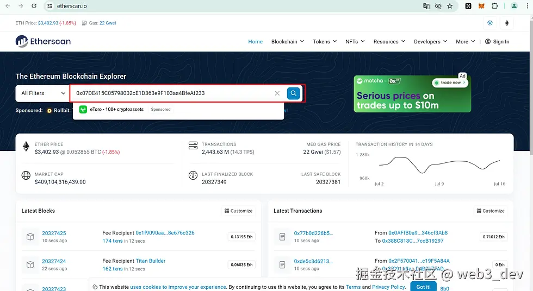Click the block icon for 20327425
This screenshot has width=533, height=291.
30,237
